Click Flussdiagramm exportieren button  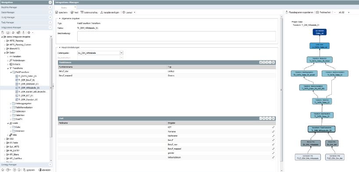299,12
